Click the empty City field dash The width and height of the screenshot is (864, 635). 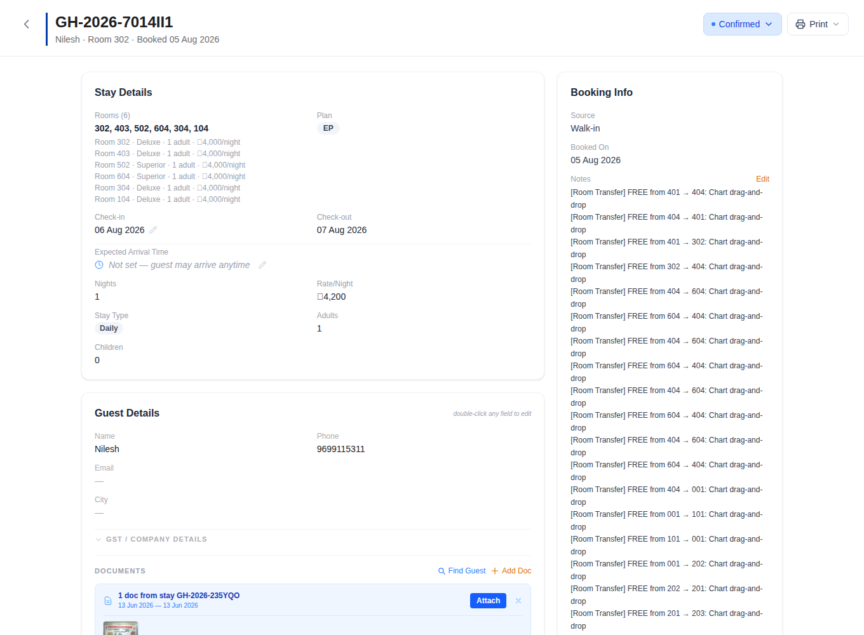[99, 512]
